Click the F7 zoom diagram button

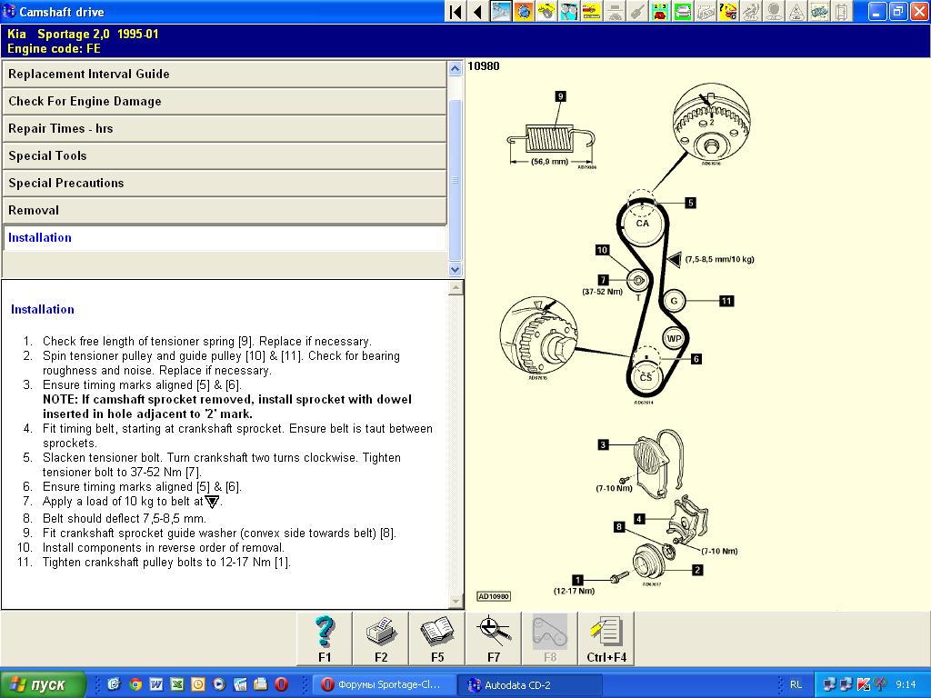pyautogui.click(x=494, y=638)
